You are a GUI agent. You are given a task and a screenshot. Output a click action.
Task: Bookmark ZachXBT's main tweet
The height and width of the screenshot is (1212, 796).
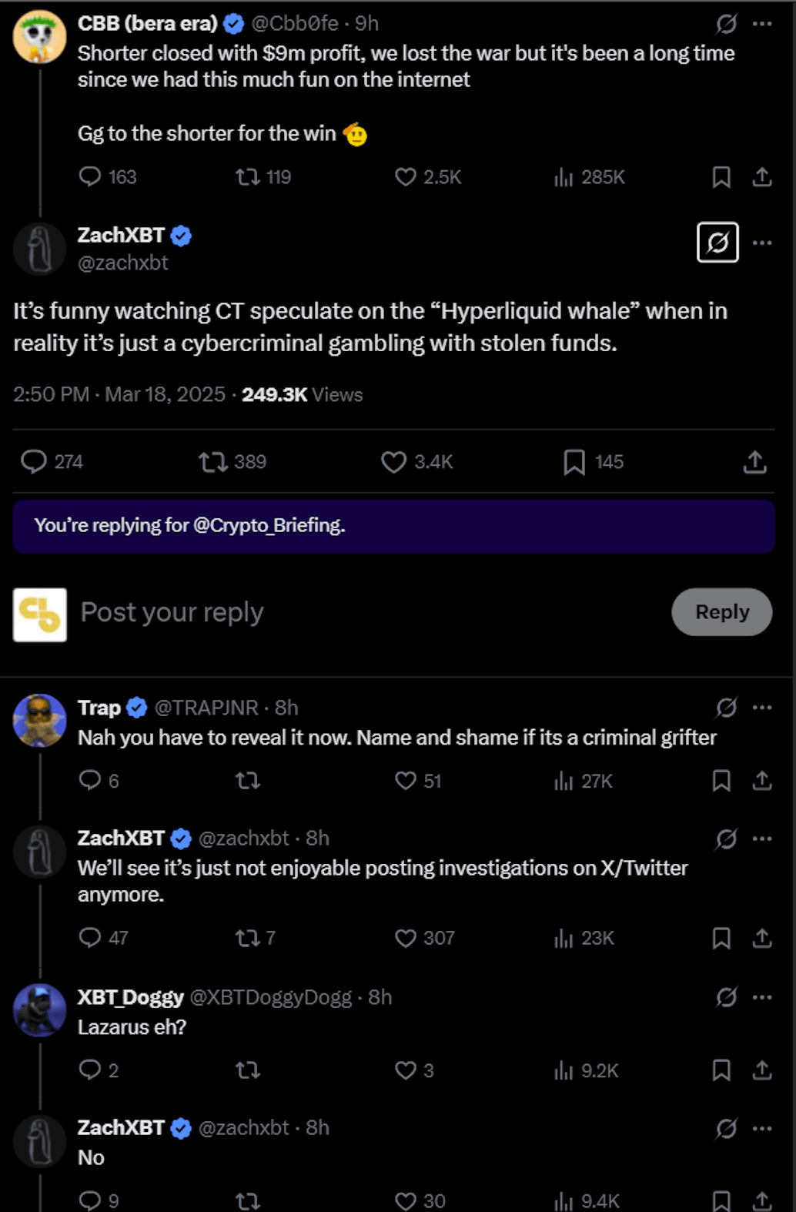click(x=574, y=462)
